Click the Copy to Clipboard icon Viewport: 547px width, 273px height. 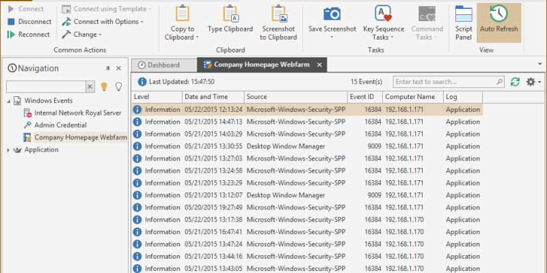point(183,14)
